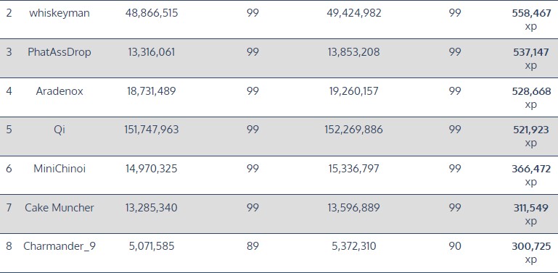
Task: Select PhatAssDrop's 537,147 xp gain
Action: point(531,59)
